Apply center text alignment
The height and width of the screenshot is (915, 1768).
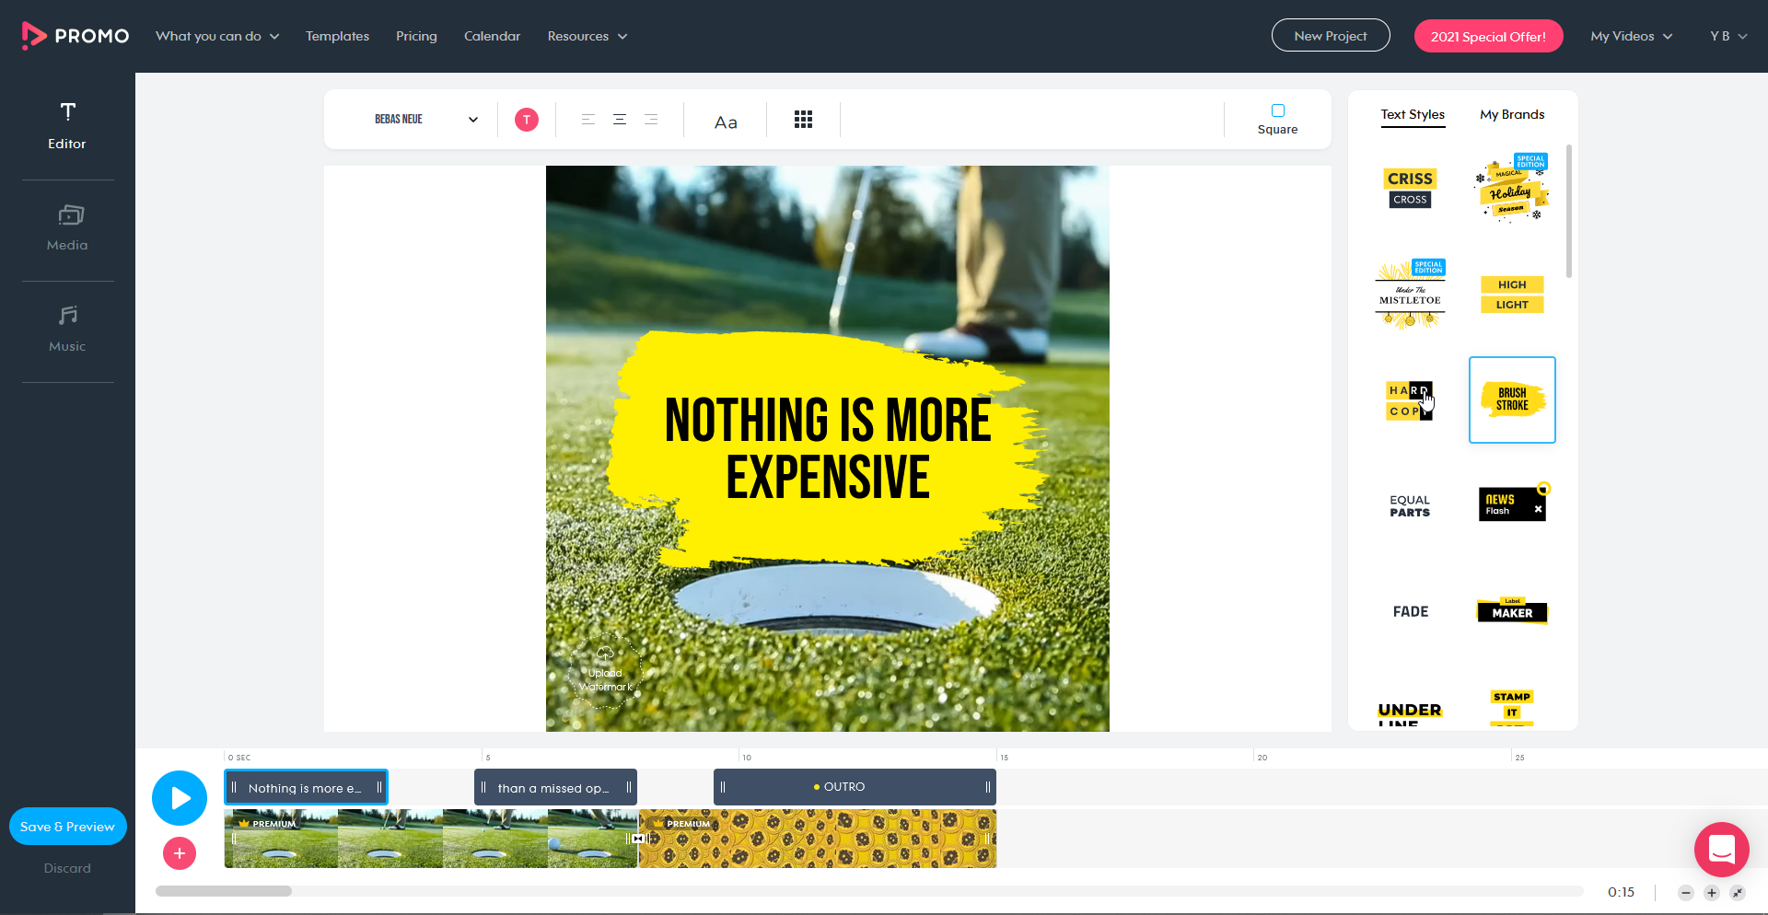click(x=619, y=120)
